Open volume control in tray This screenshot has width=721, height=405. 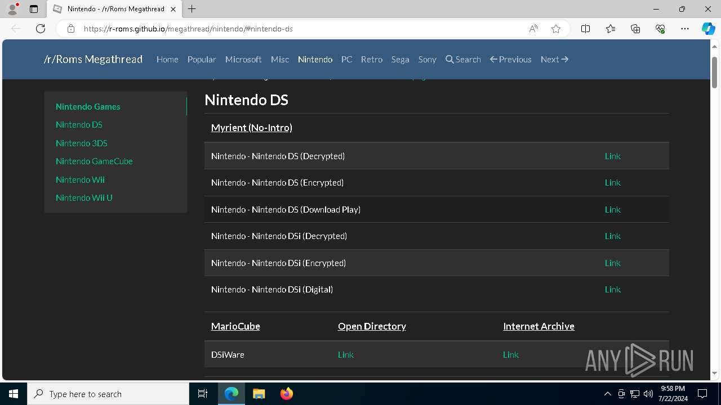648,394
